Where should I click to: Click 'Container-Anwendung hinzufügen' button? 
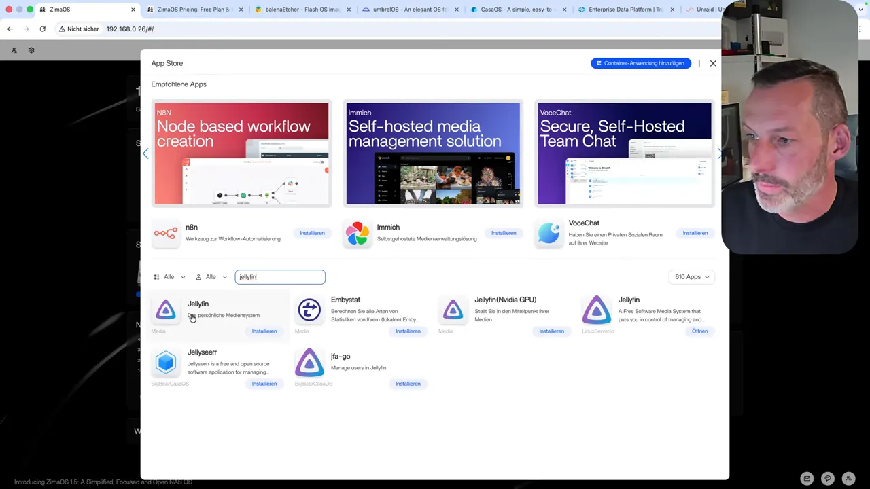640,63
